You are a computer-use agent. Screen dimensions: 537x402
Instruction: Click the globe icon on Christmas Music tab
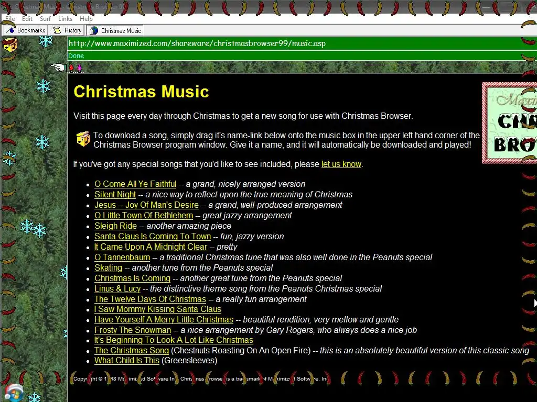[x=93, y=31]
